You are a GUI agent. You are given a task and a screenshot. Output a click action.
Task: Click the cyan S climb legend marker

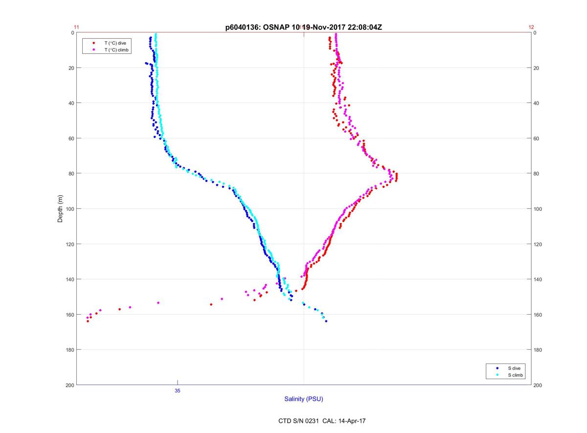pyautogui.click(x=497, y=375)
